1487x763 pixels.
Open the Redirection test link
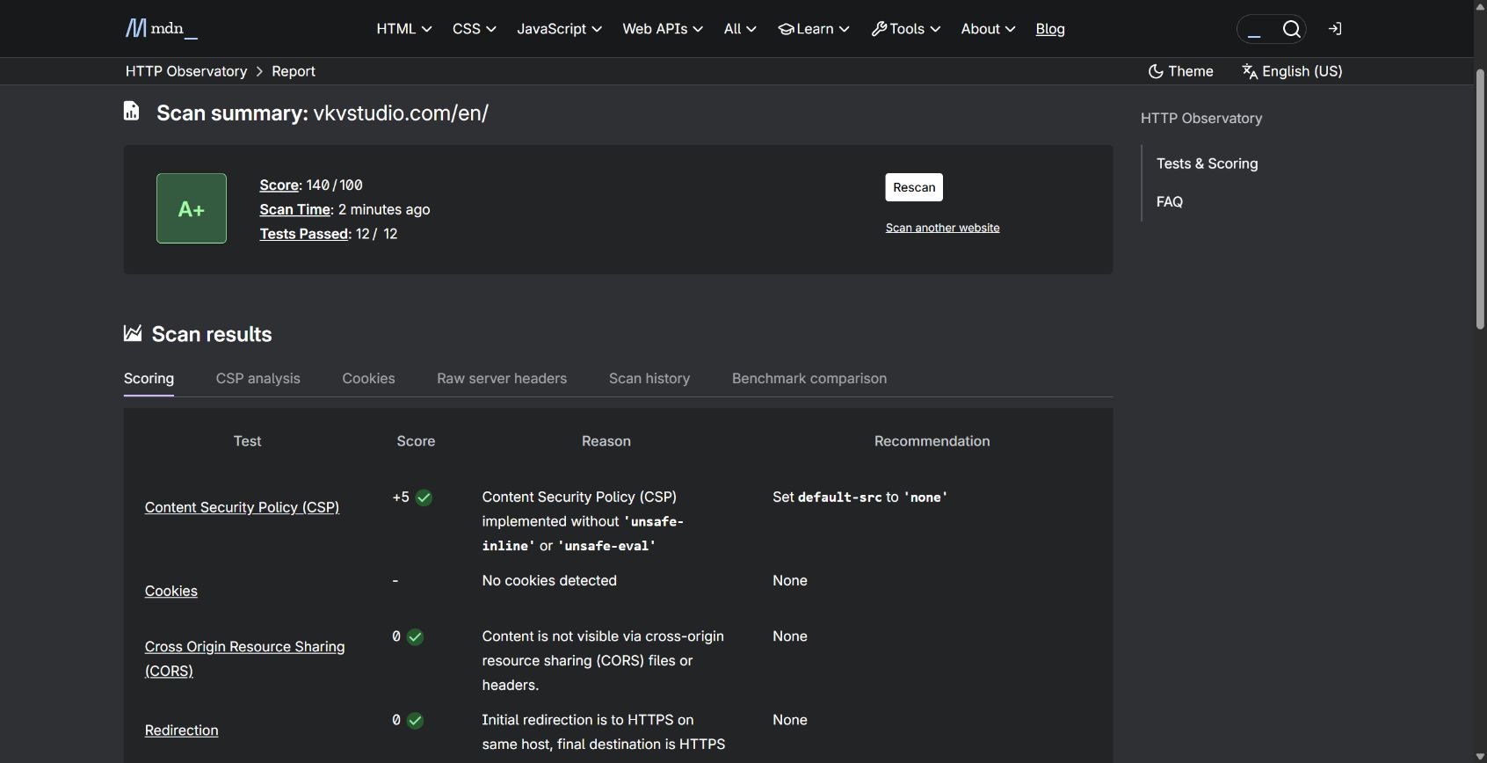tap(182, 730)
